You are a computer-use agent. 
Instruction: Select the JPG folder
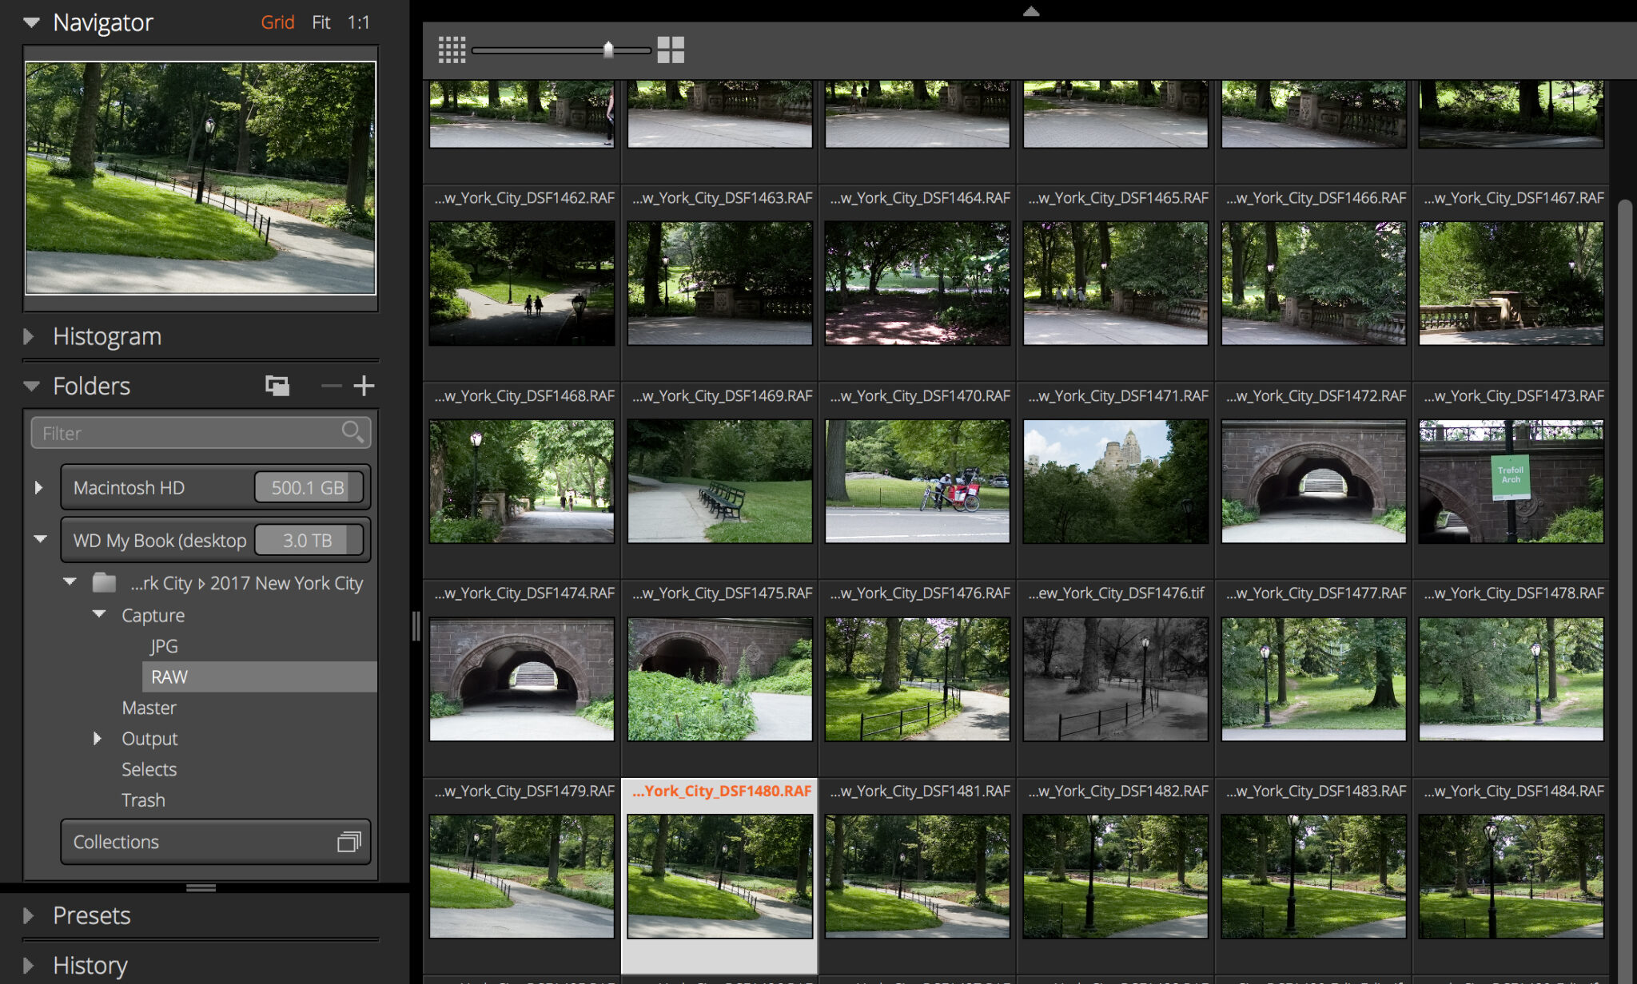164,645
